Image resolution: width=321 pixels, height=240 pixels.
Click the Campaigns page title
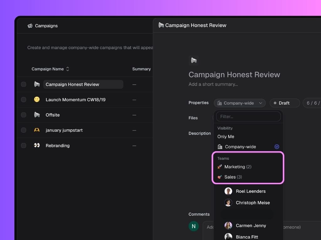pos(46,26)
